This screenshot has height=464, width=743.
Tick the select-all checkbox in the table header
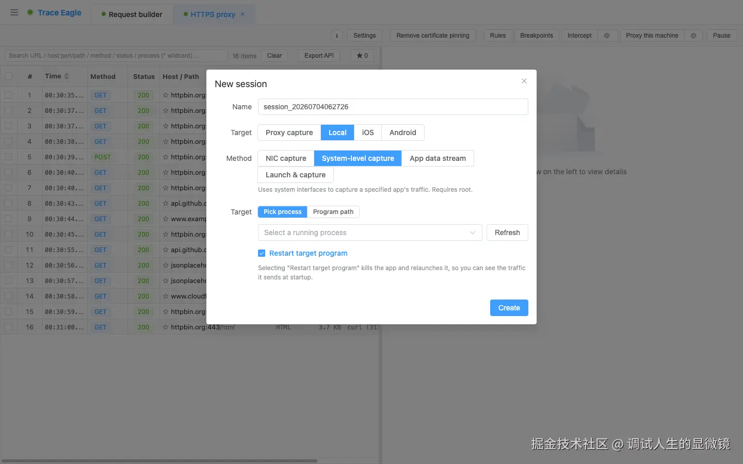pos(9,76)
